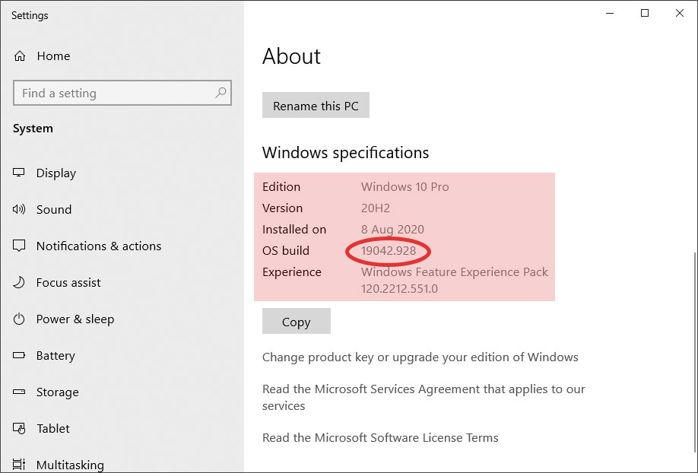Focus the Find a setting search box
The image size is (698, 473).
click(114, 94)
